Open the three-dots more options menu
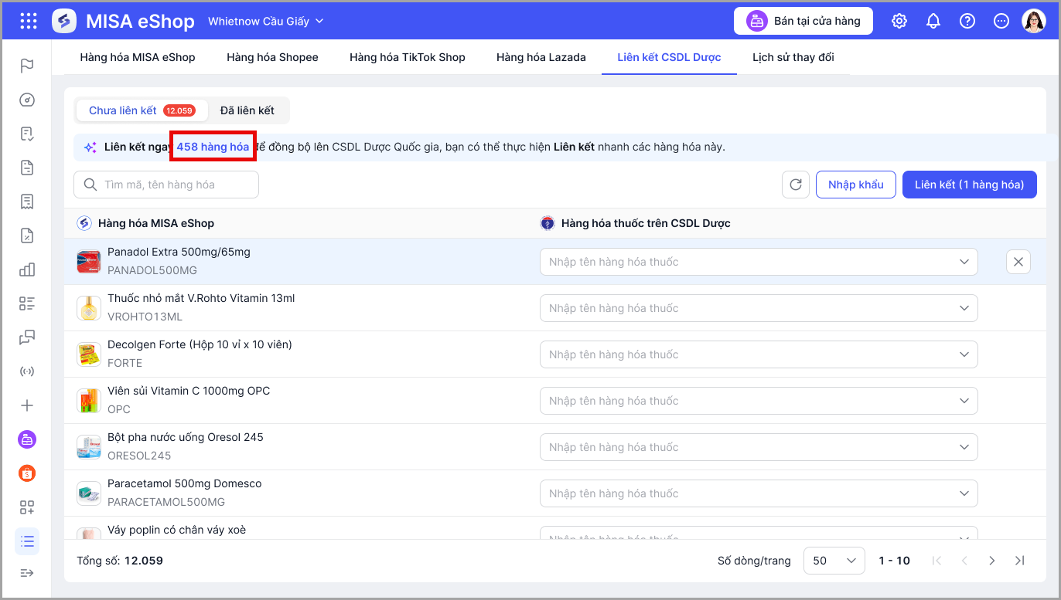 pos(1001,21)
